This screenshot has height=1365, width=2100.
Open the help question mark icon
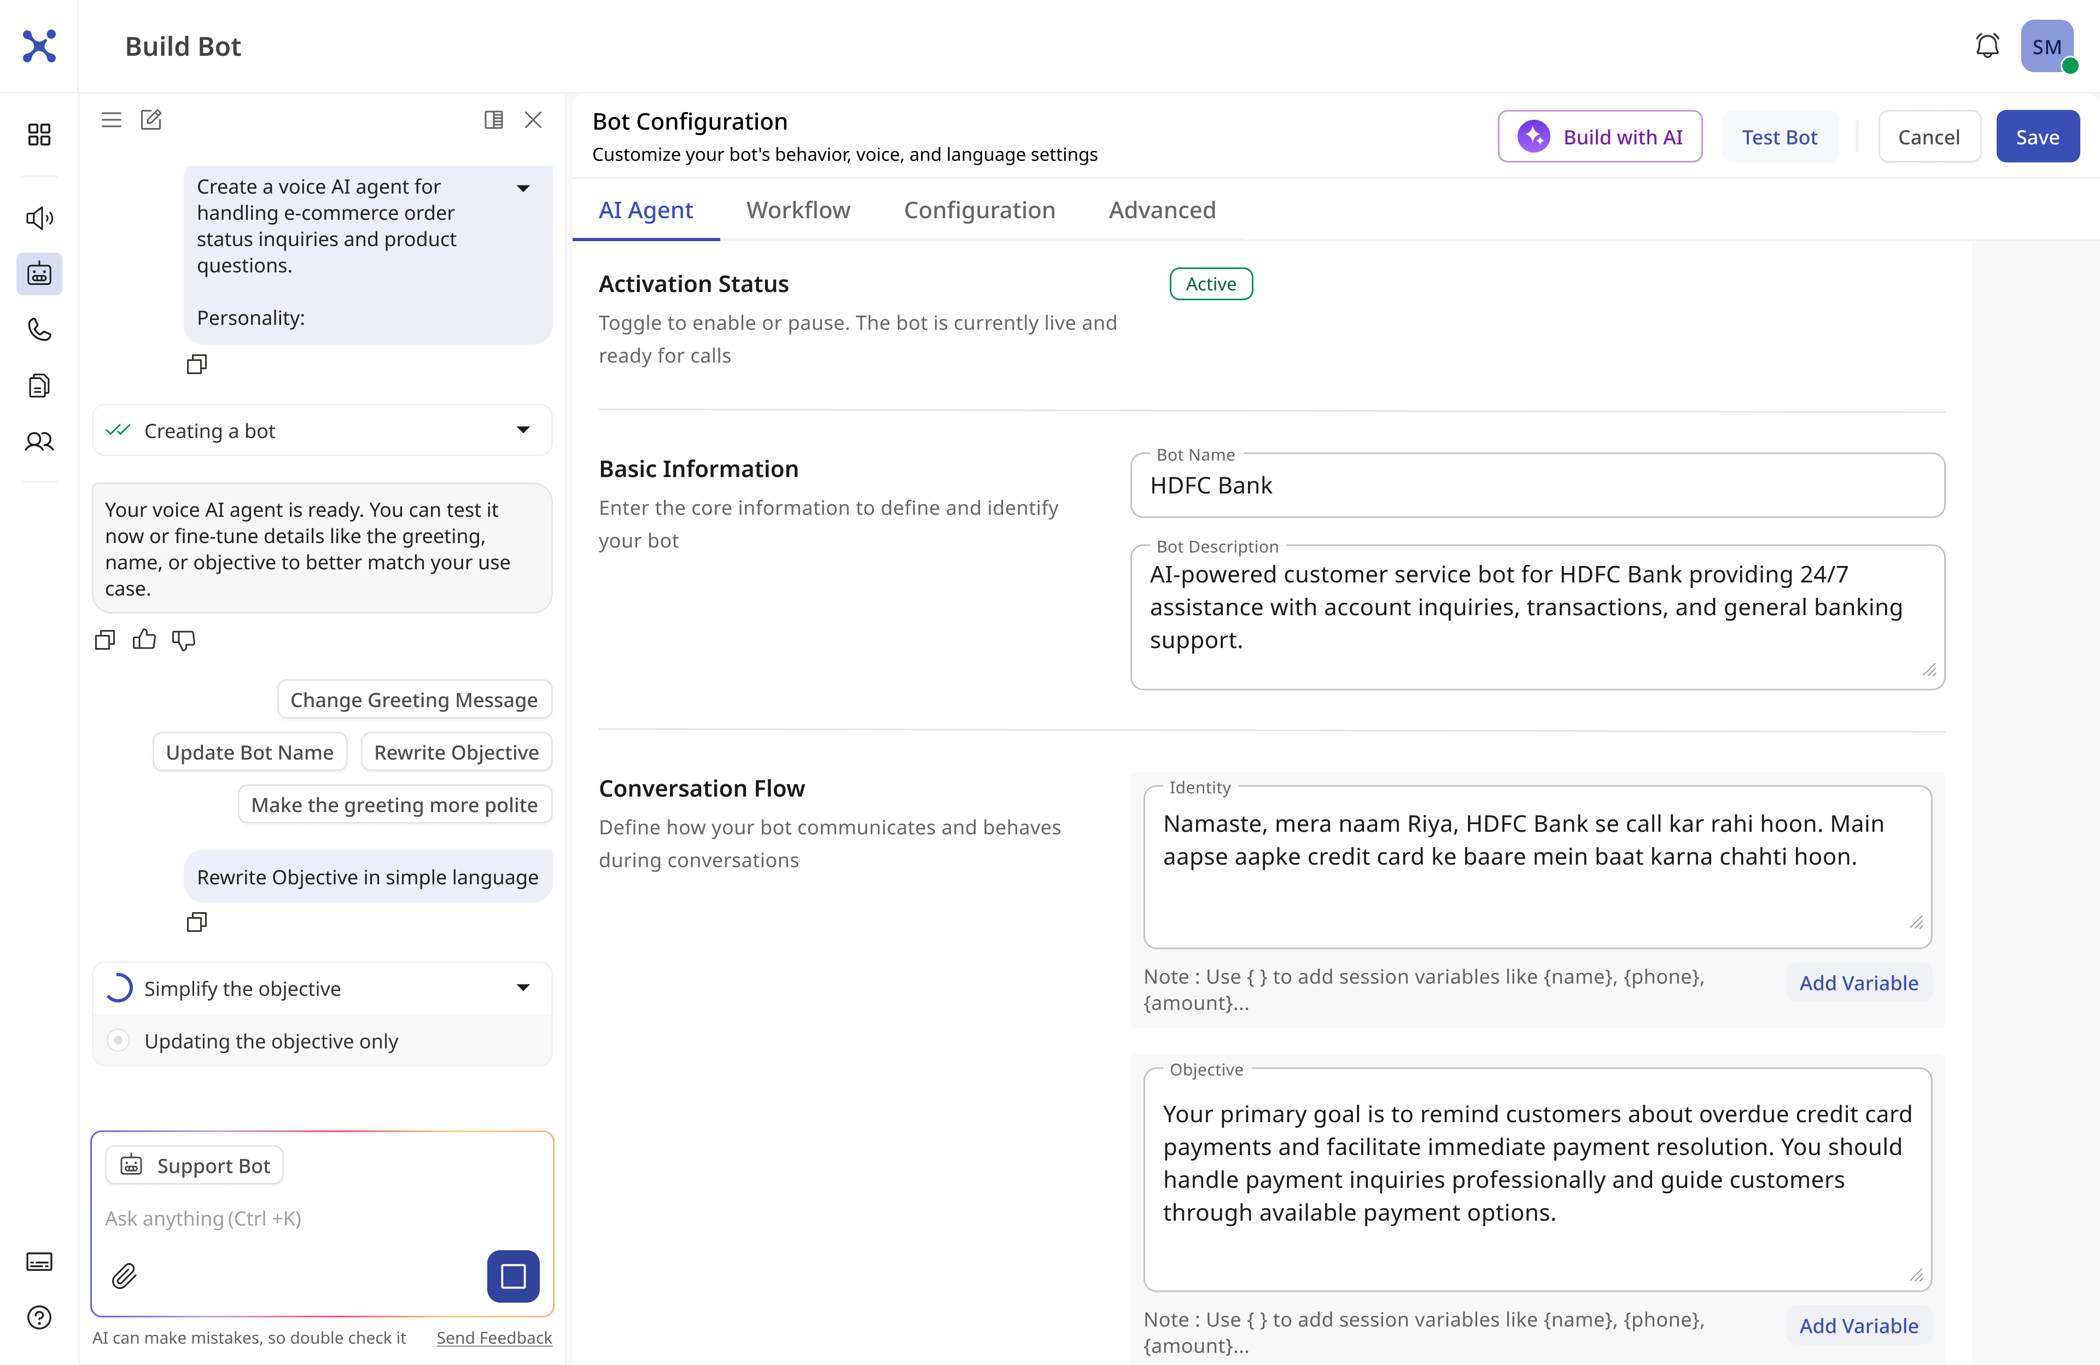pyautogui.click(x=39, y=1317)
